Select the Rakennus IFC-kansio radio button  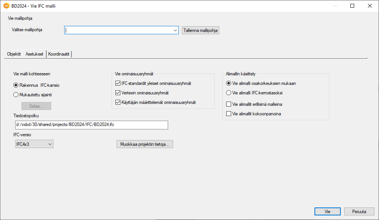[x=16, y=85]
